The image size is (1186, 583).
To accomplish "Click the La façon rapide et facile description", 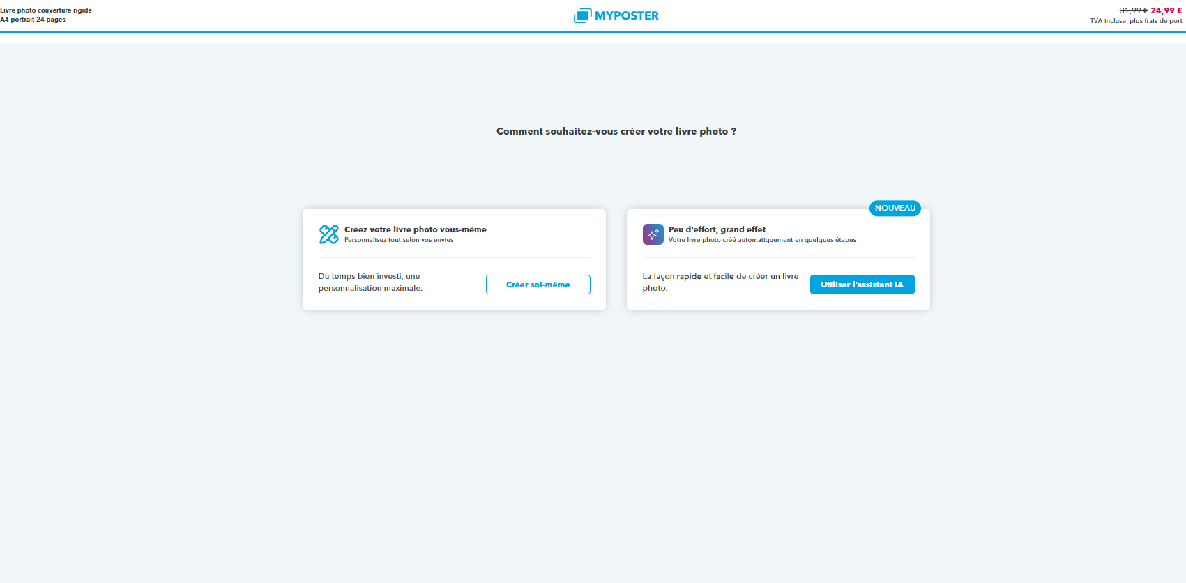I will 720,282.
